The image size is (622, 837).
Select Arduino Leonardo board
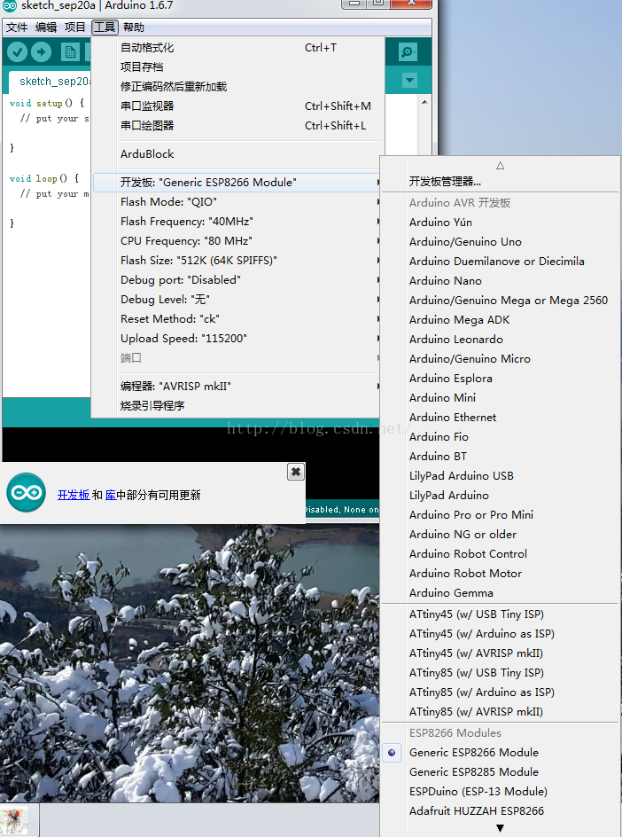[x=500, y=339]
